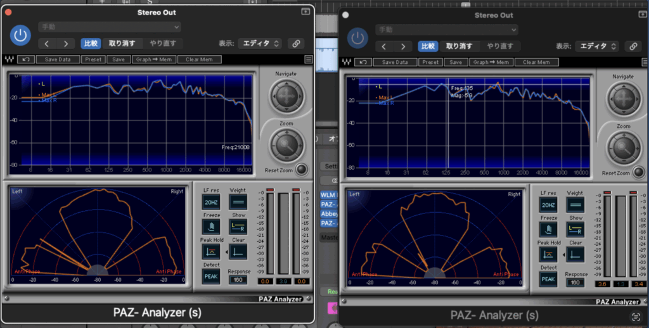The image size is (649, 328).
Task: Change LF res 20HZ setting in right window
Action: [x=548, y=205]
